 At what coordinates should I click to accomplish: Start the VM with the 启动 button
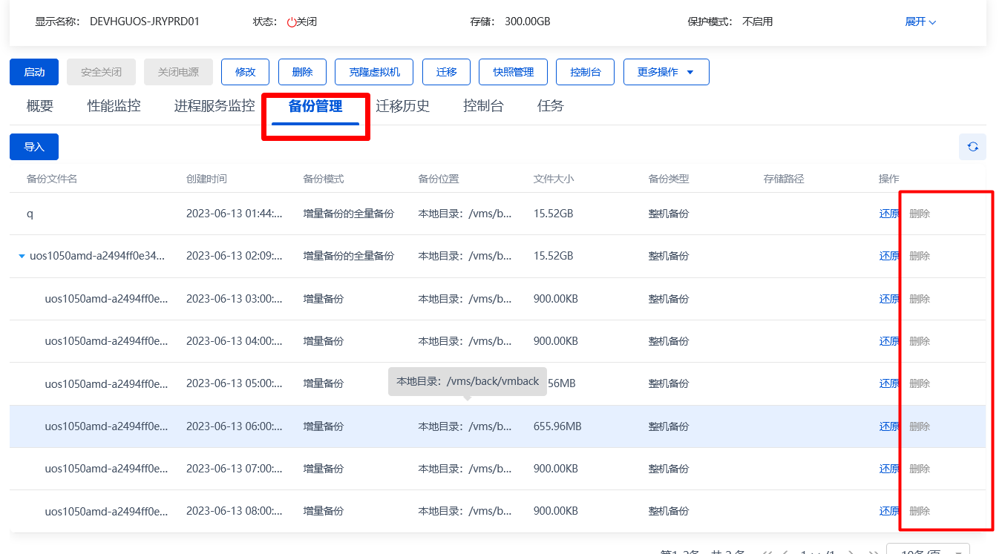click(34, 72)
